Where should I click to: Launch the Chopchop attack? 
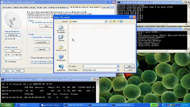[42, 49]
